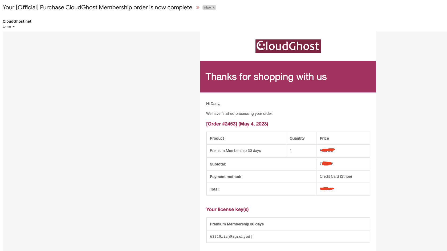Click the CloudGhost logo image
Screen dimensions: 447x251
[x=288, y=46]
